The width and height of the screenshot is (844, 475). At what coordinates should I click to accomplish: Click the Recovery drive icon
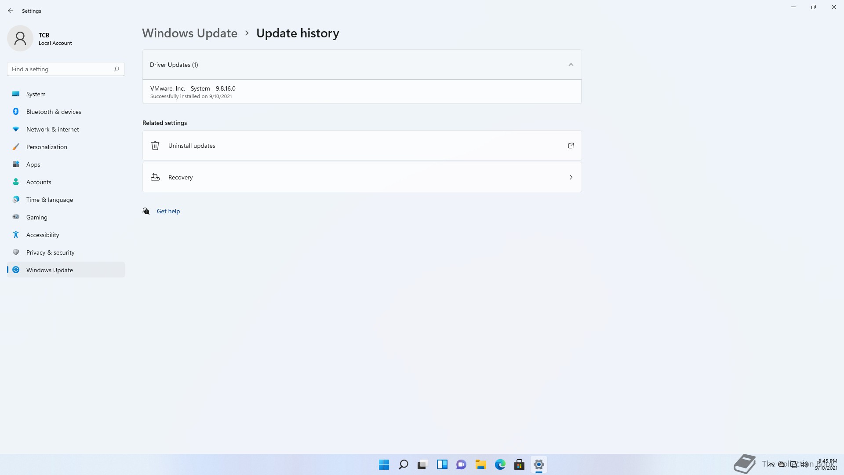[155, 177]
